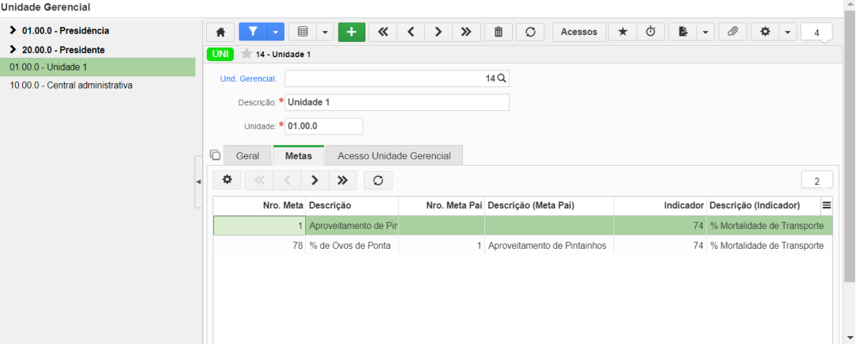Expand the 20.00.0 - Presidente tree node
This screenshot has width=856, height=344.
(x=13, y=49)
